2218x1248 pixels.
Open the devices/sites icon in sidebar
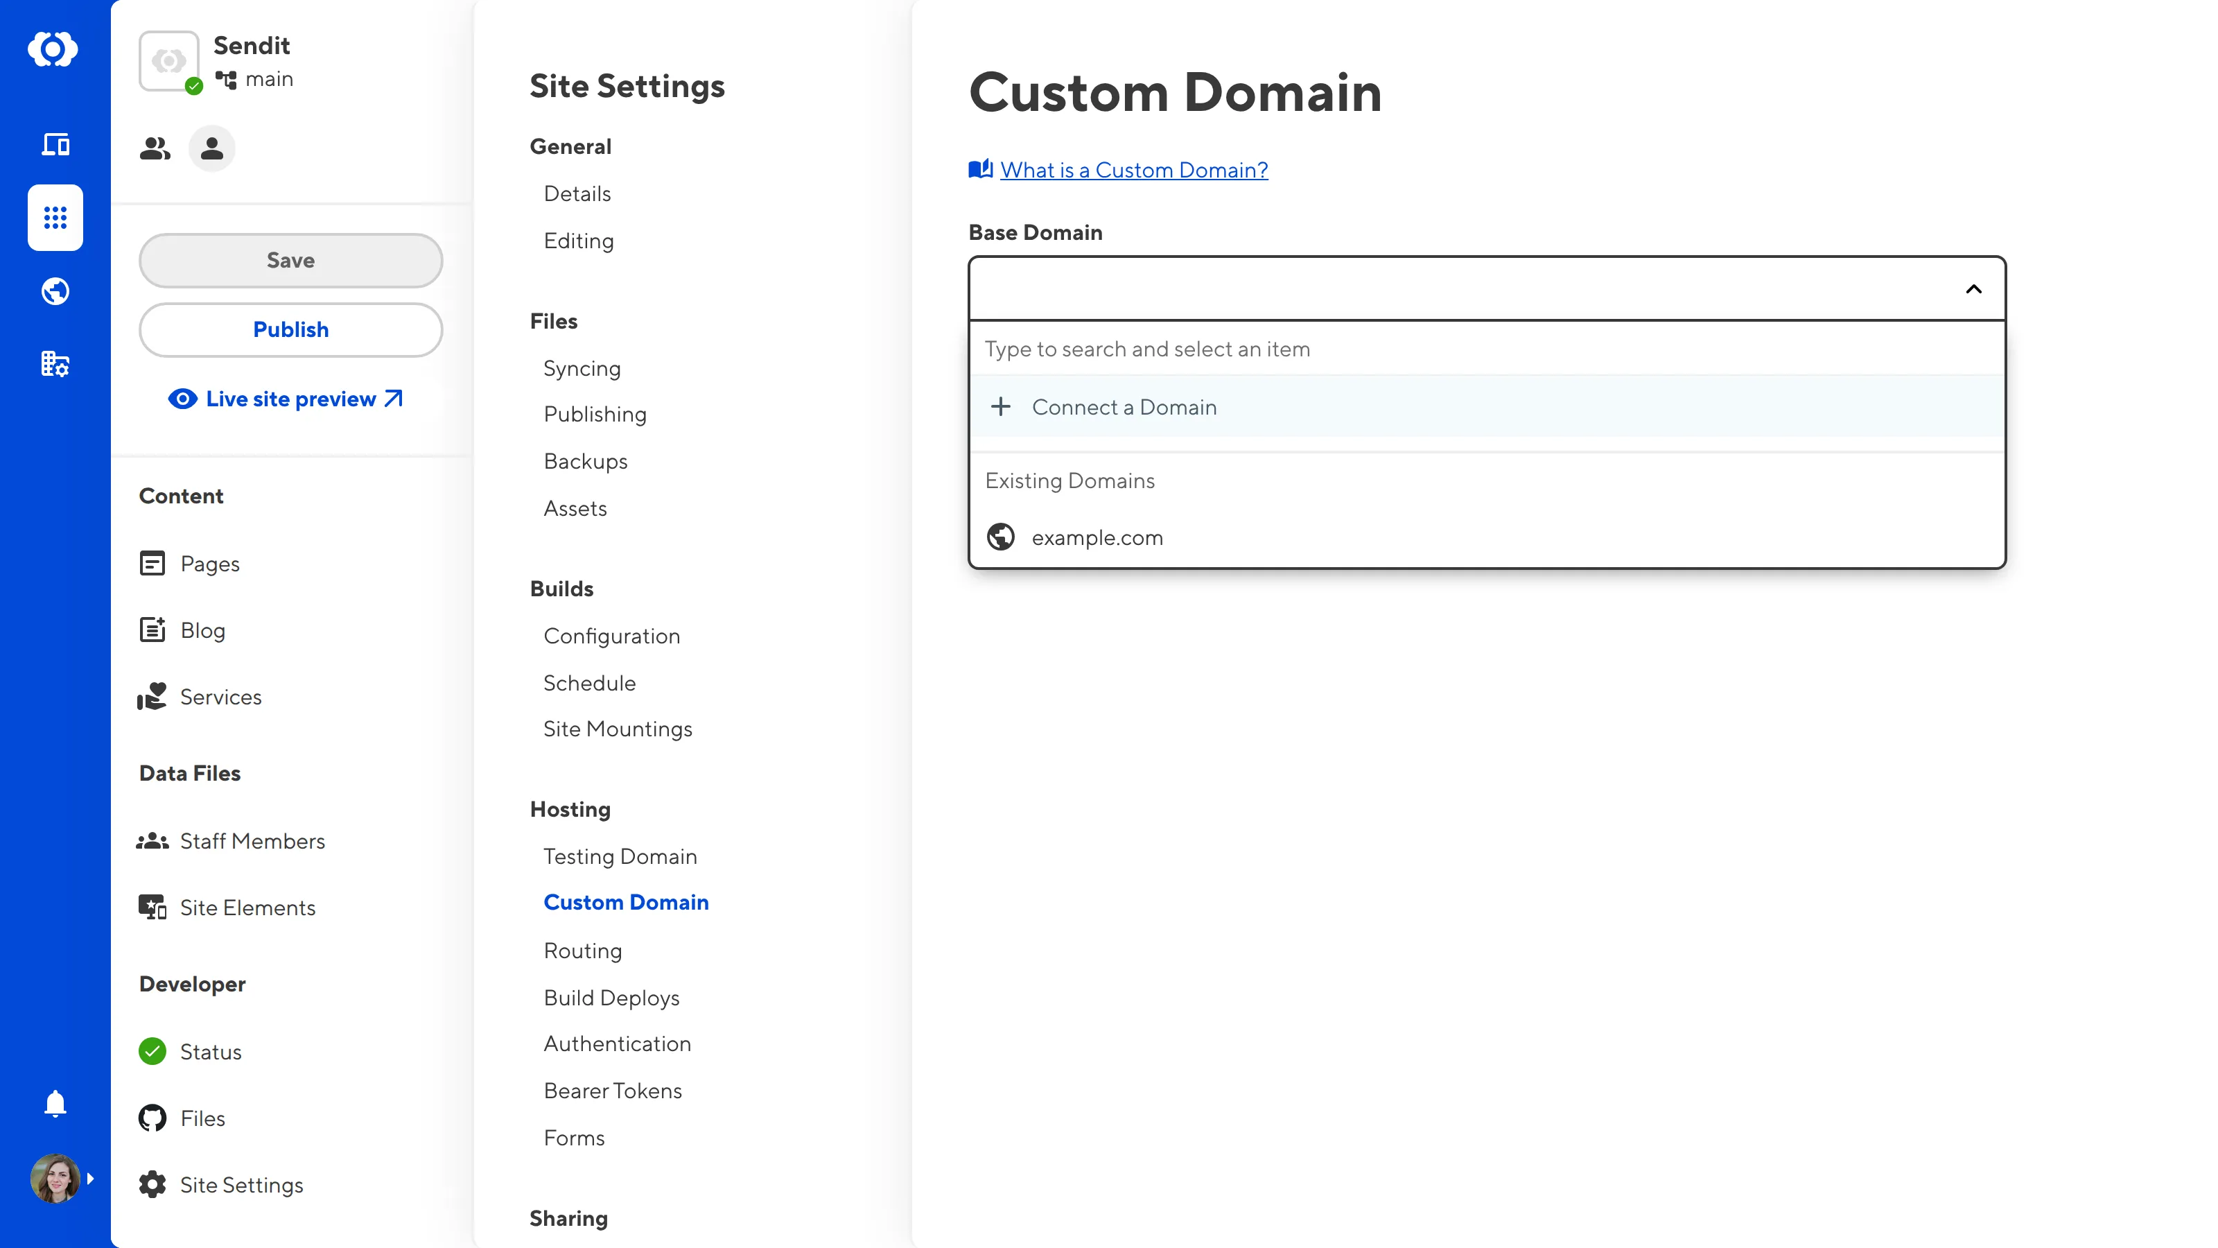[55, 144]
